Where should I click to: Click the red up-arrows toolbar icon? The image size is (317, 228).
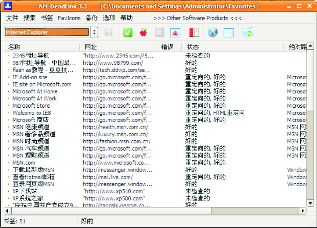(175, 33)
